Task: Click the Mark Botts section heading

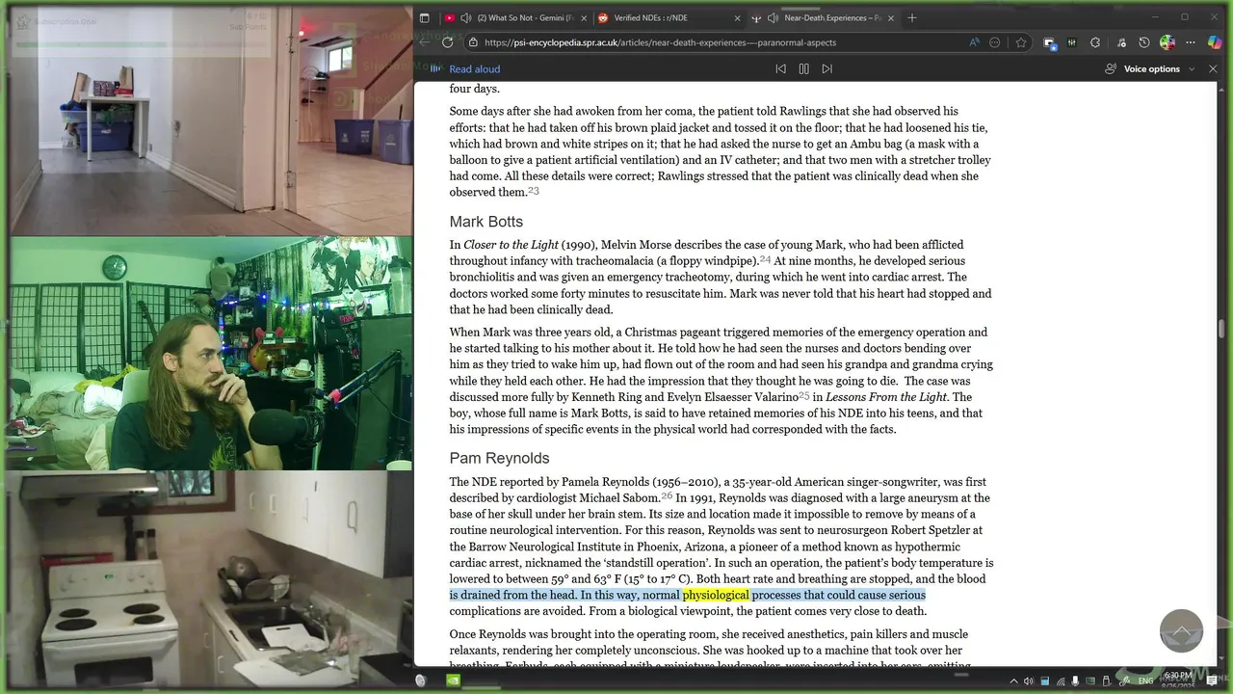Action: pos(486,222)
